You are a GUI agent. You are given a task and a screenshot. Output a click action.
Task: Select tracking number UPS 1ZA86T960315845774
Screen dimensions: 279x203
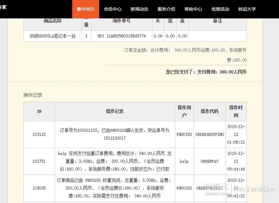(x=122, y=36)
